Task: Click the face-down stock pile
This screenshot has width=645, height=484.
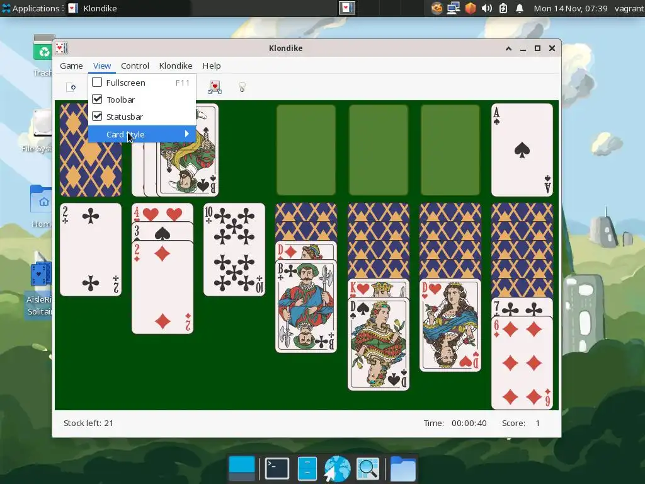Action: point(91,169)
